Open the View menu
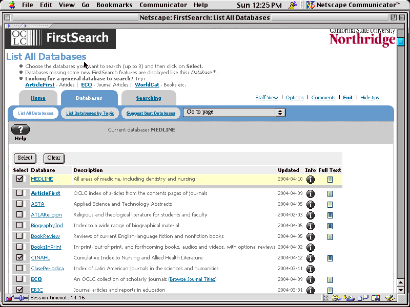Image resolution: width=410 pixels, height=307 pixels. (67, 5)
